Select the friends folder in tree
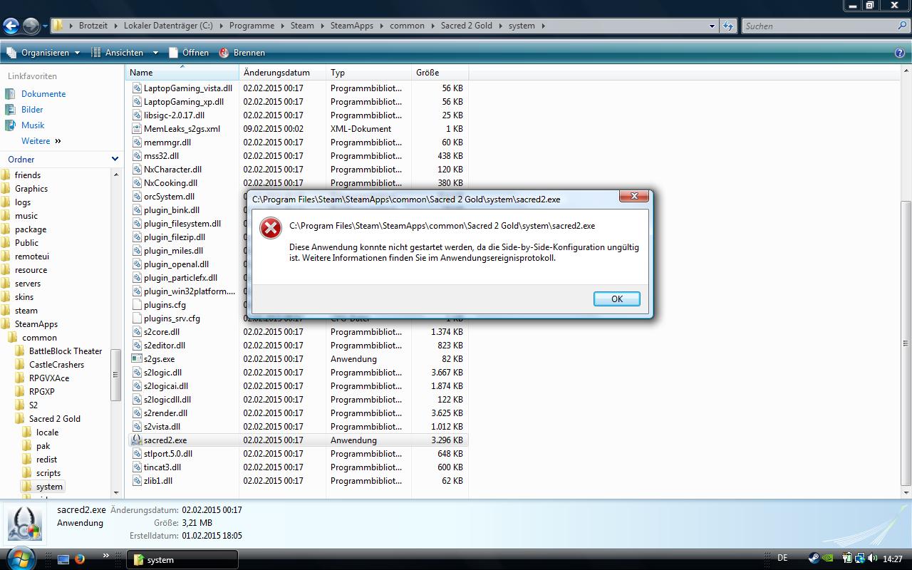Viewport: 912px width, 570px height. (28, 175)
